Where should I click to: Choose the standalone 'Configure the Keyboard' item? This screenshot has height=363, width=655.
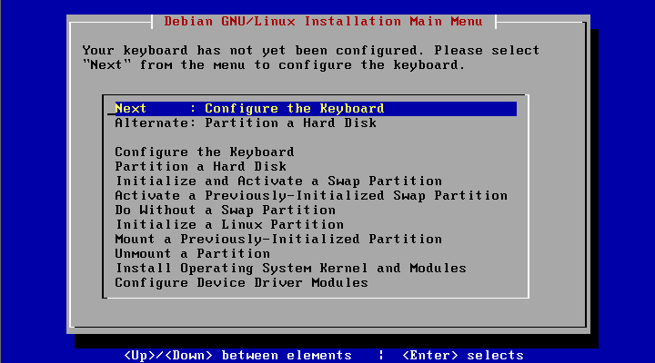[x=205, y=152]
